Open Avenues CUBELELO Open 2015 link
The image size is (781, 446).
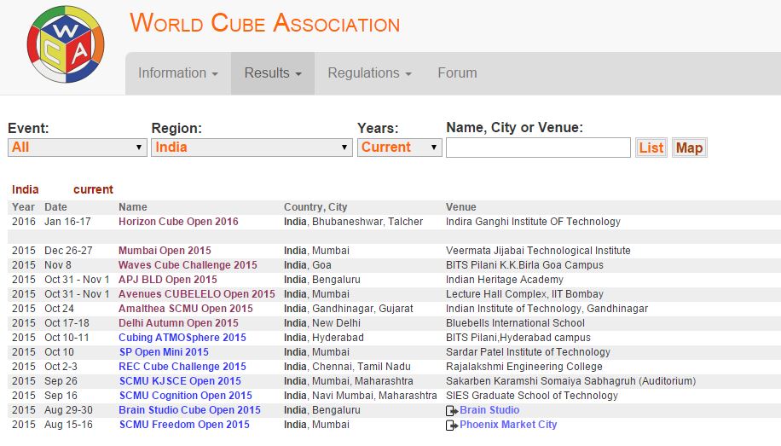point(197,294)
